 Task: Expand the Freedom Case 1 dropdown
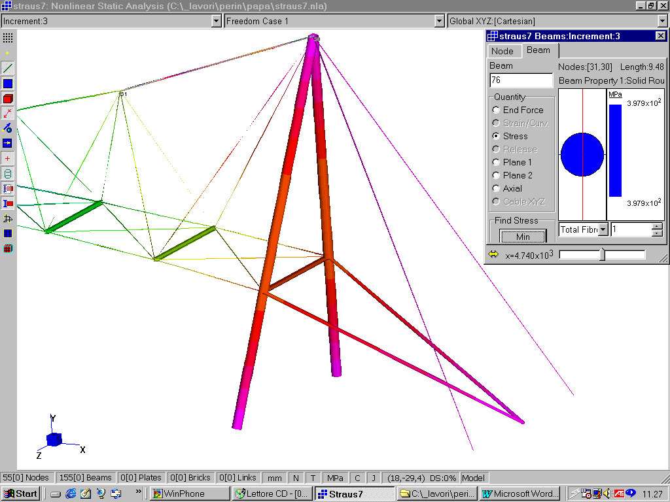point(440,22)
